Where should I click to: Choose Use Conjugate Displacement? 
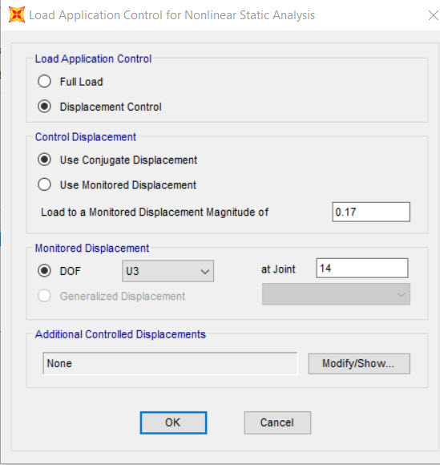click(x=44, y=160)
